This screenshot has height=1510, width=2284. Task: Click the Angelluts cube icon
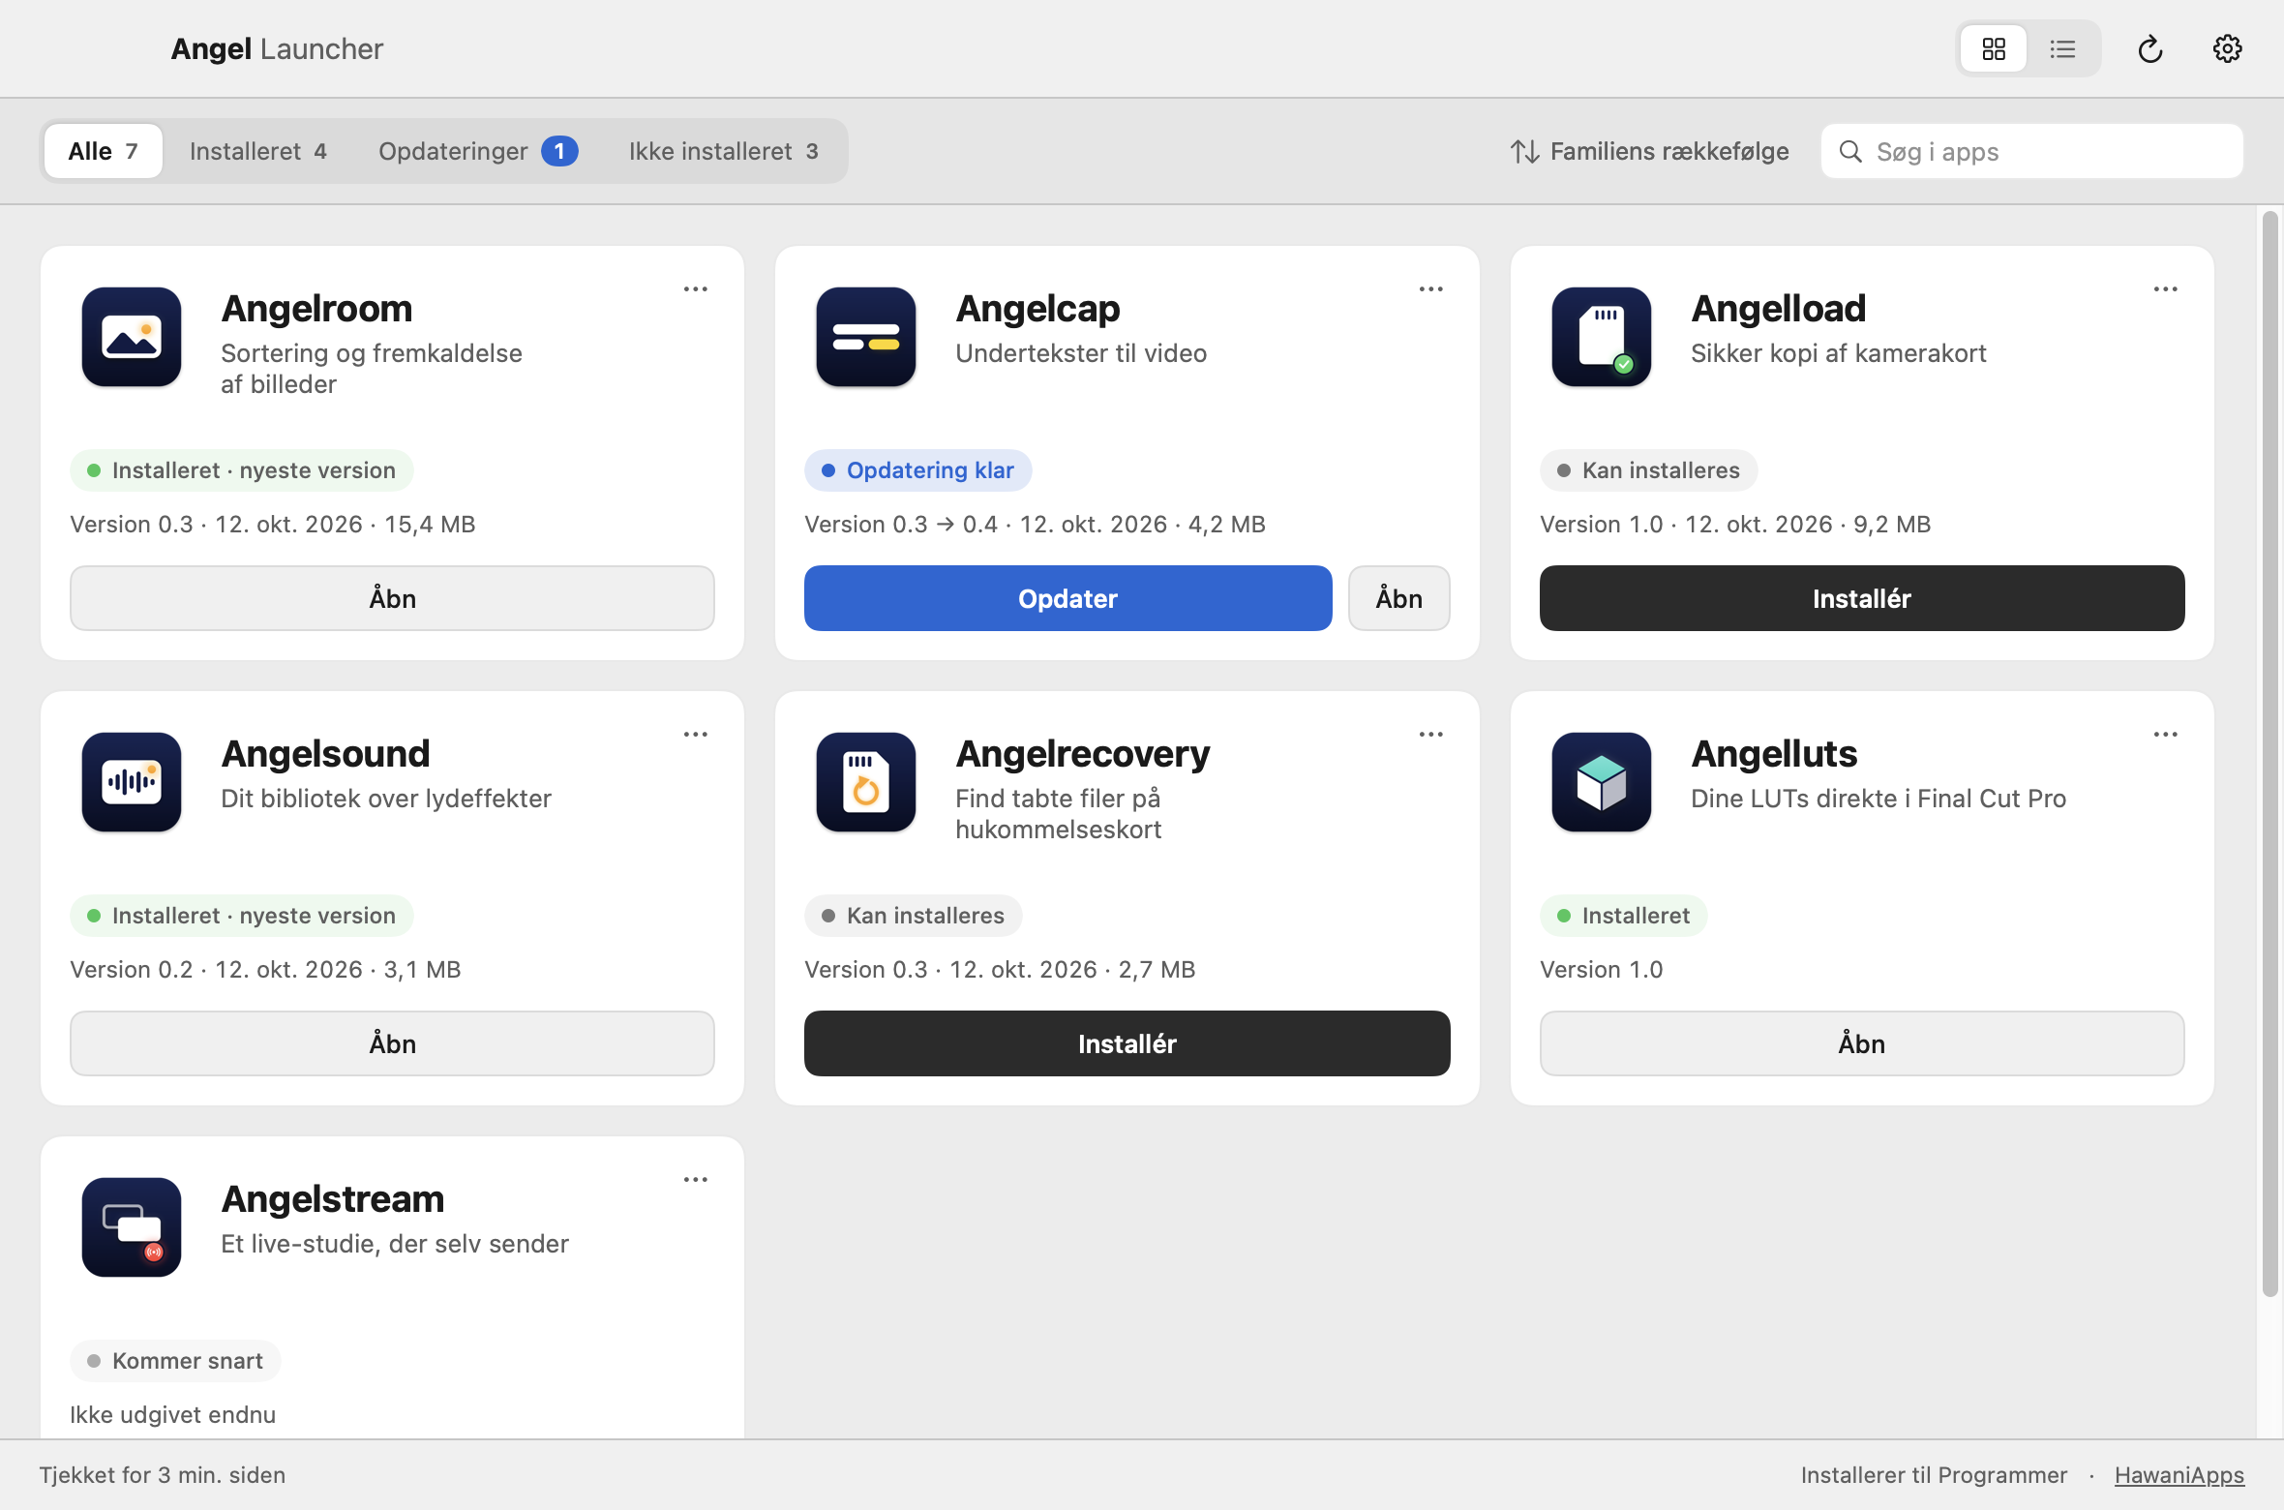(1602, 782)
